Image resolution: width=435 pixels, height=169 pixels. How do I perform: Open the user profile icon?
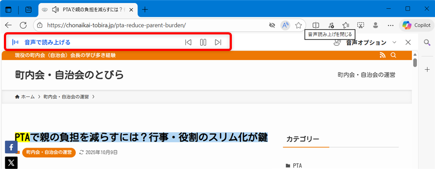(376, 25)
